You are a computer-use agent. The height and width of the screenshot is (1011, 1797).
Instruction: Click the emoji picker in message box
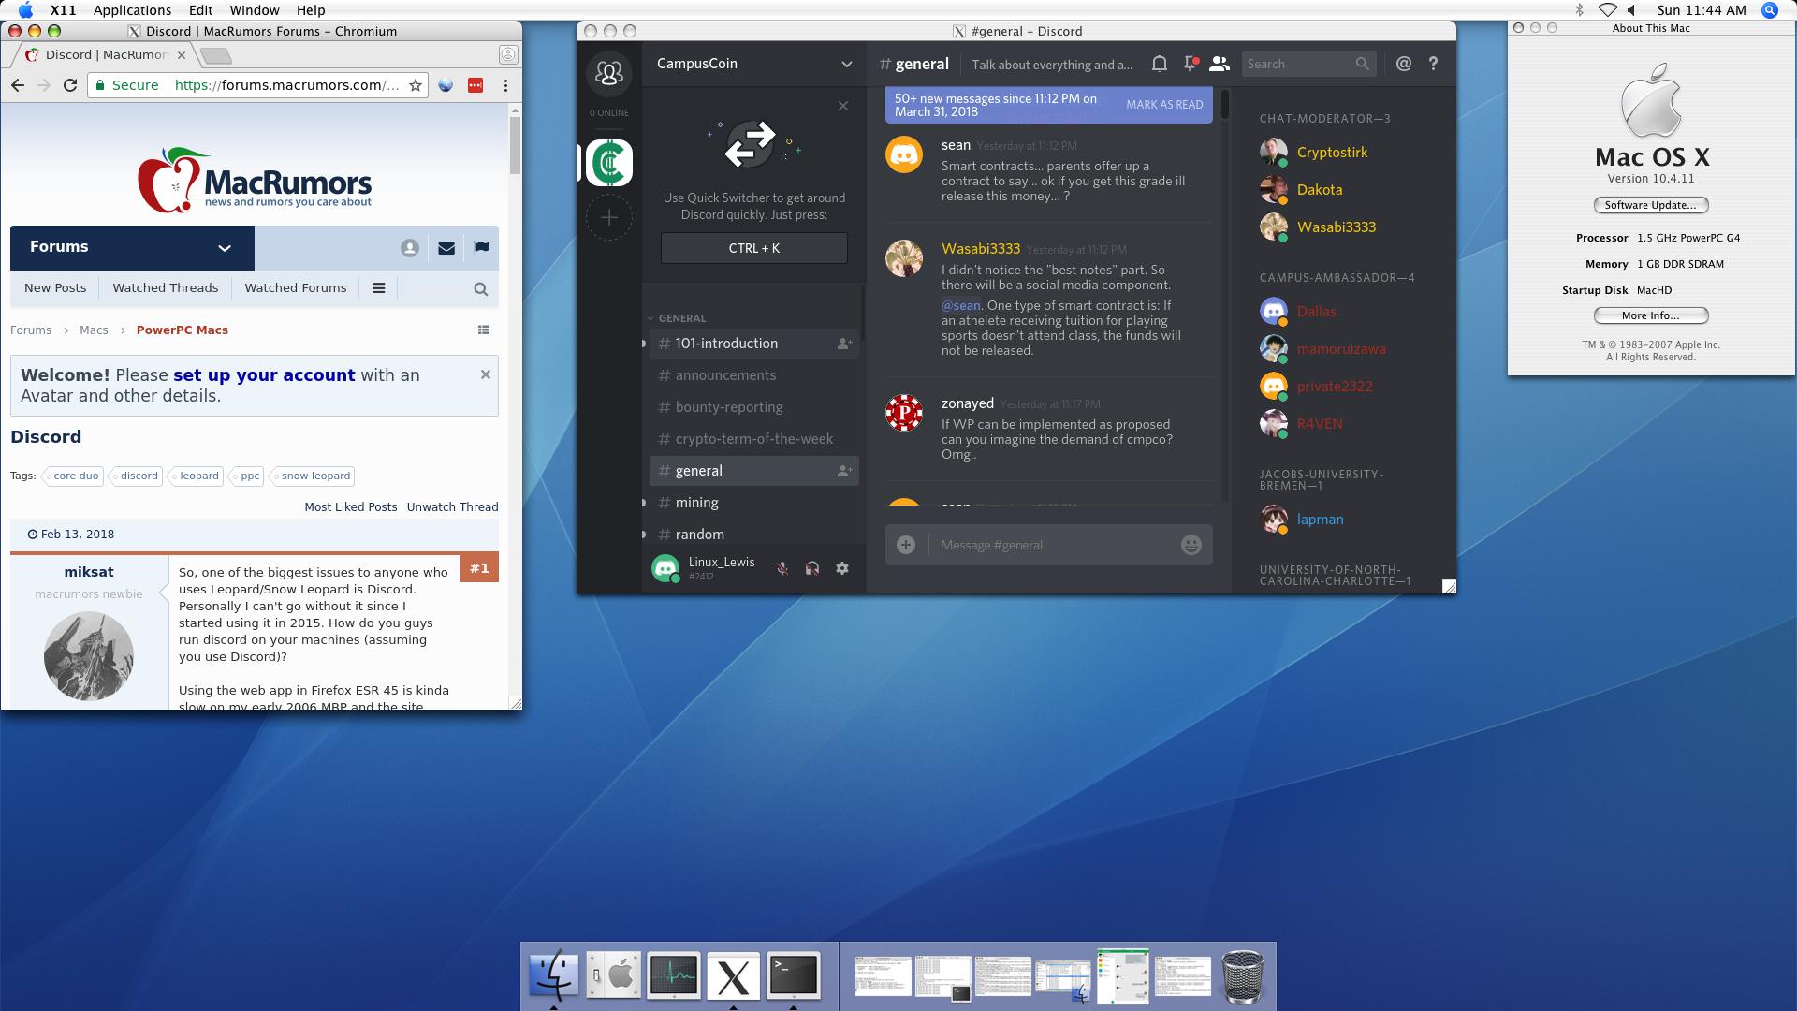point(1191,545)
